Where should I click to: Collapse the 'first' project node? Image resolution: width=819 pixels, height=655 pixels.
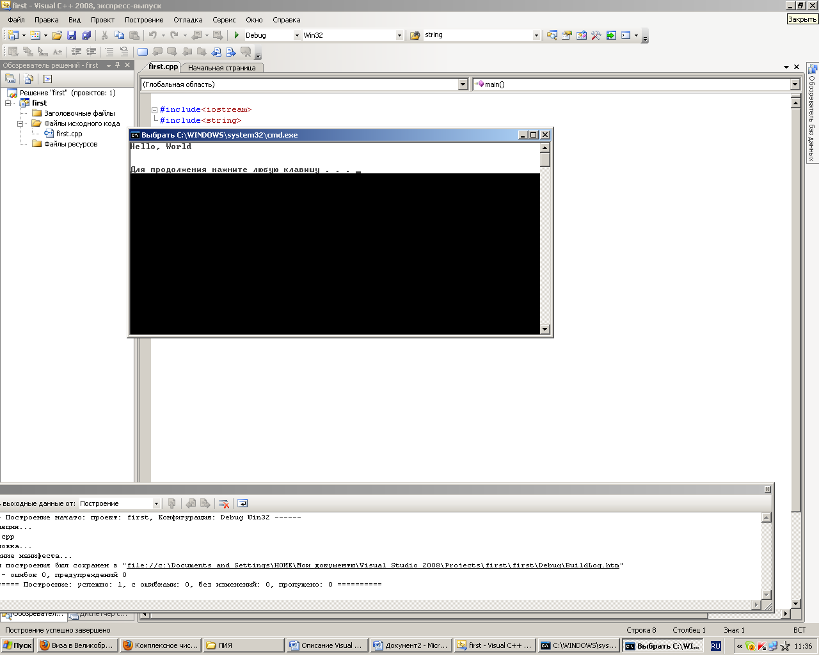[x=8, y=103]
